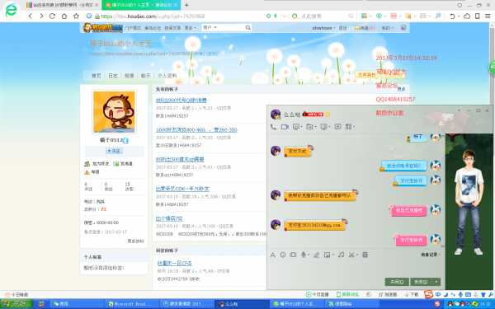
Task: Switch to Microsoft Excel in the taskbar
Action: [132, 304]
